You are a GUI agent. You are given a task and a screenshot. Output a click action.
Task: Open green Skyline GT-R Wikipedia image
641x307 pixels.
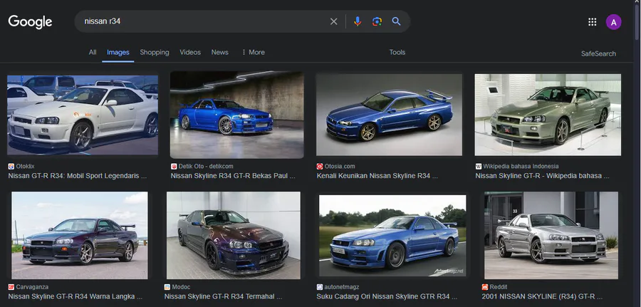(548, 115)
